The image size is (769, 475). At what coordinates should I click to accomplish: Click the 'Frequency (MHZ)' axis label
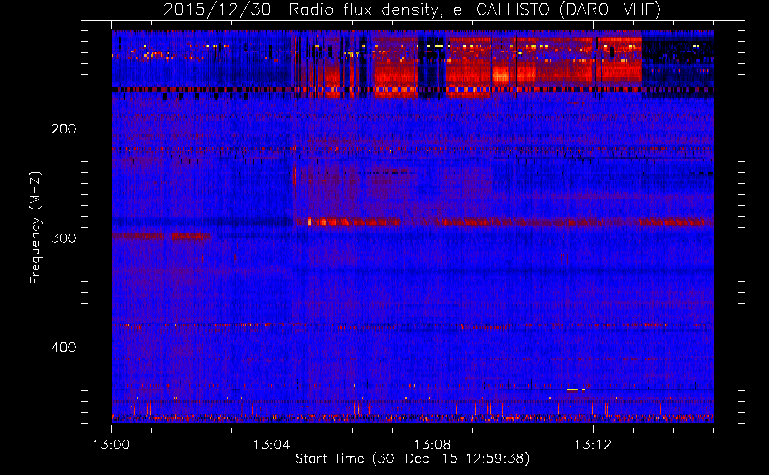(x=36, y=228)
